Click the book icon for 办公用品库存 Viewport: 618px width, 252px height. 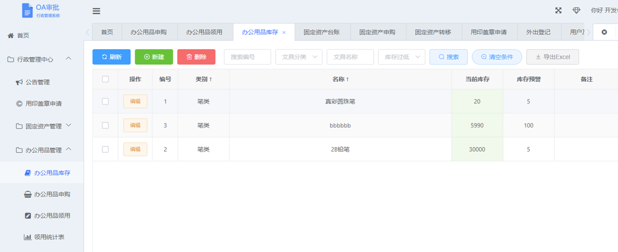click(28, 173)
